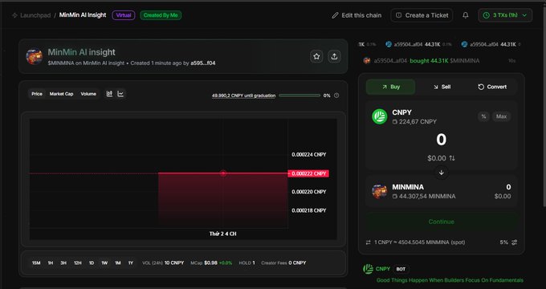Select the Sell tab
The height and width of the screenshot is (289, 546).
click(442, 87)
